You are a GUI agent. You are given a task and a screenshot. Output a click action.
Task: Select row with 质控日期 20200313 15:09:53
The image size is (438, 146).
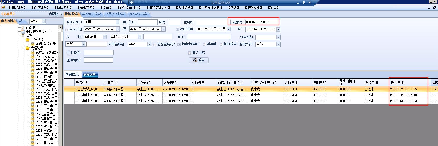[251, 101]
